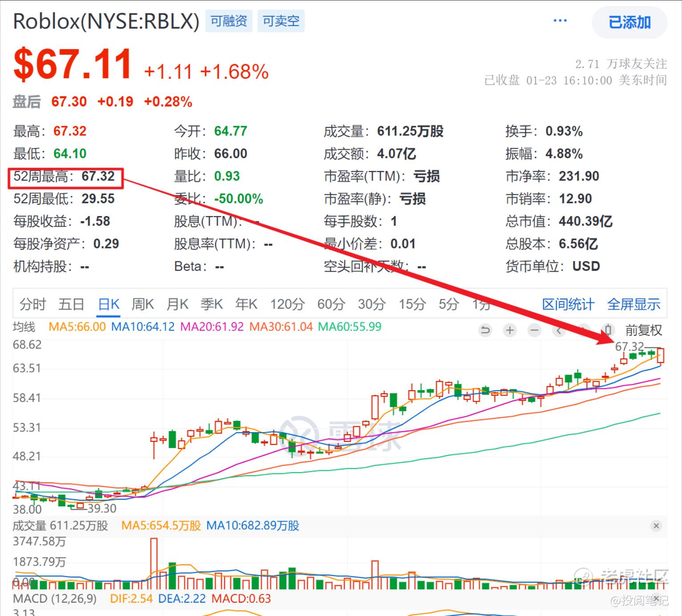Screen dimensions: 682x616
Task: Click the 可卖空 tag
Action: click(281, 21)
